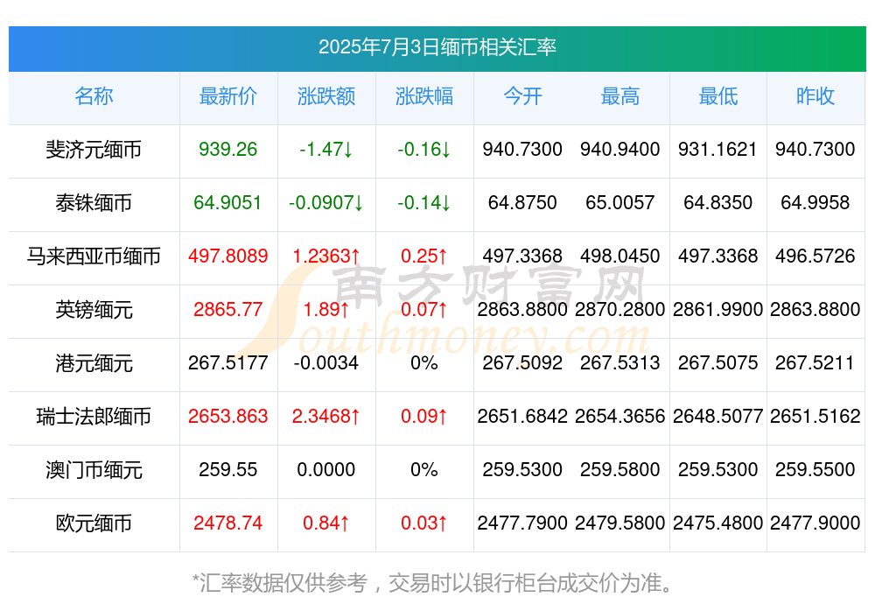875x611 pixels.
Task: Click the latest price 939.26
Action: pyautogui.click(x=228, y=149)
